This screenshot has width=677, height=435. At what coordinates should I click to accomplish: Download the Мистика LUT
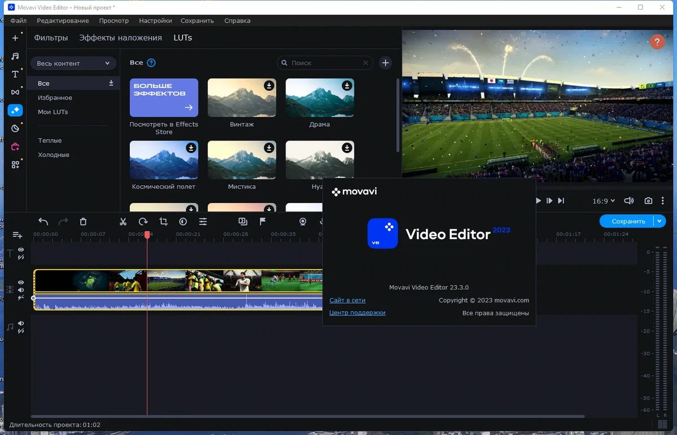coord(269,148)
